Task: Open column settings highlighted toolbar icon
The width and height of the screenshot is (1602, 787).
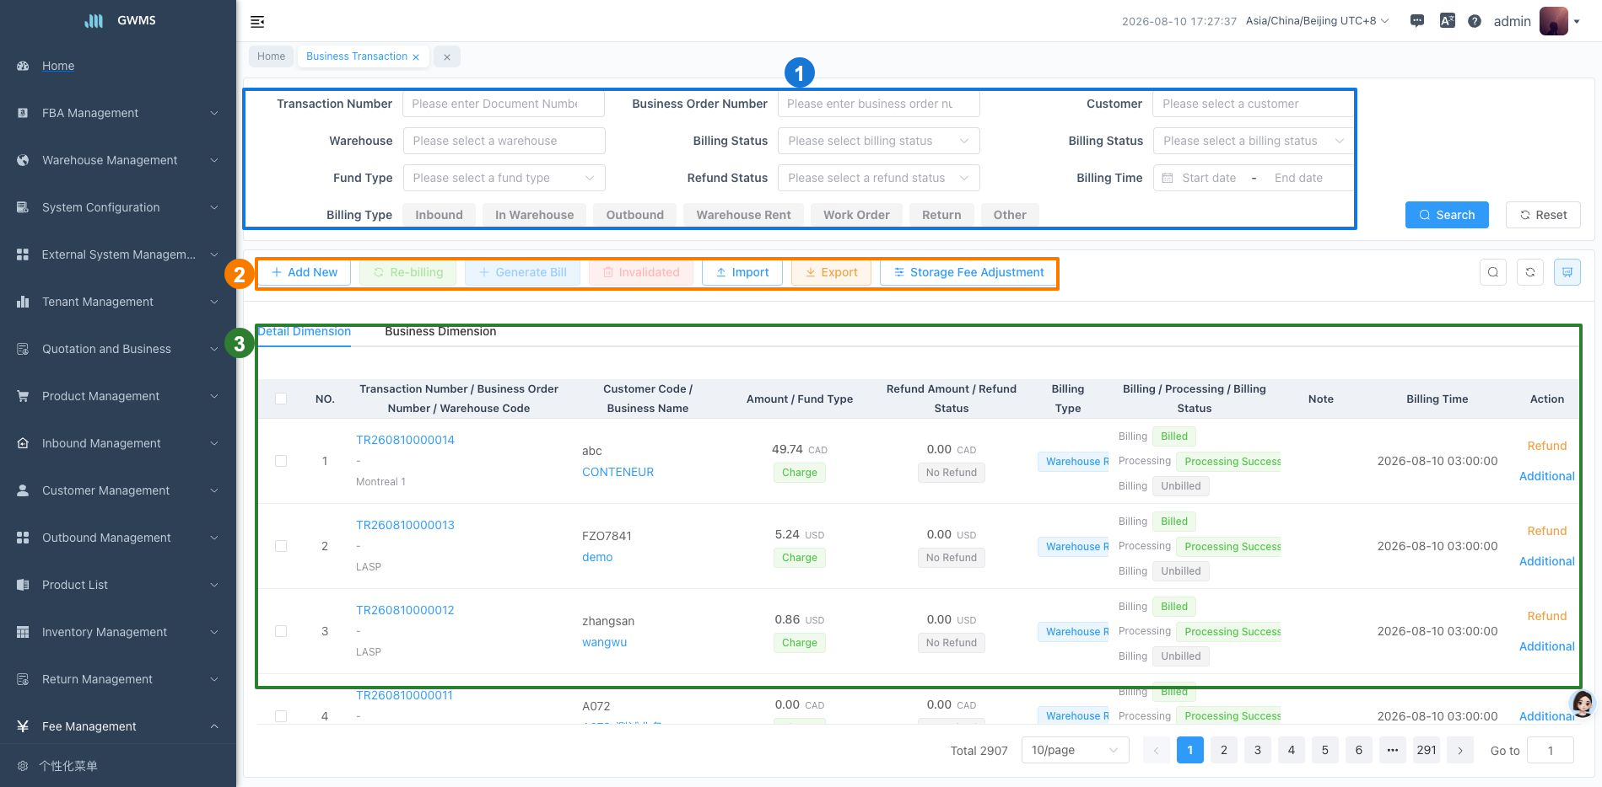Action: click(1567, 272)
